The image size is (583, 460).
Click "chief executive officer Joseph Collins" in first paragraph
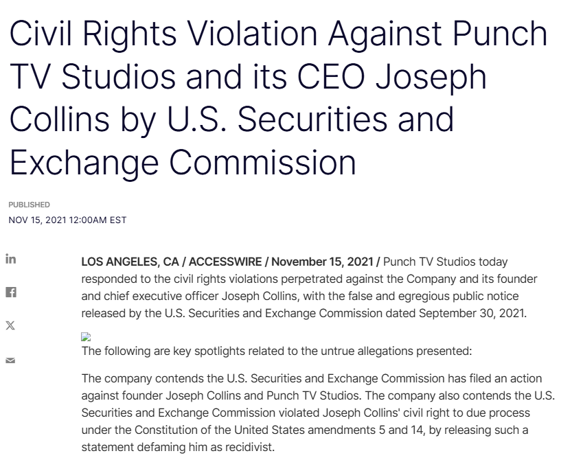tap(197, 296)
